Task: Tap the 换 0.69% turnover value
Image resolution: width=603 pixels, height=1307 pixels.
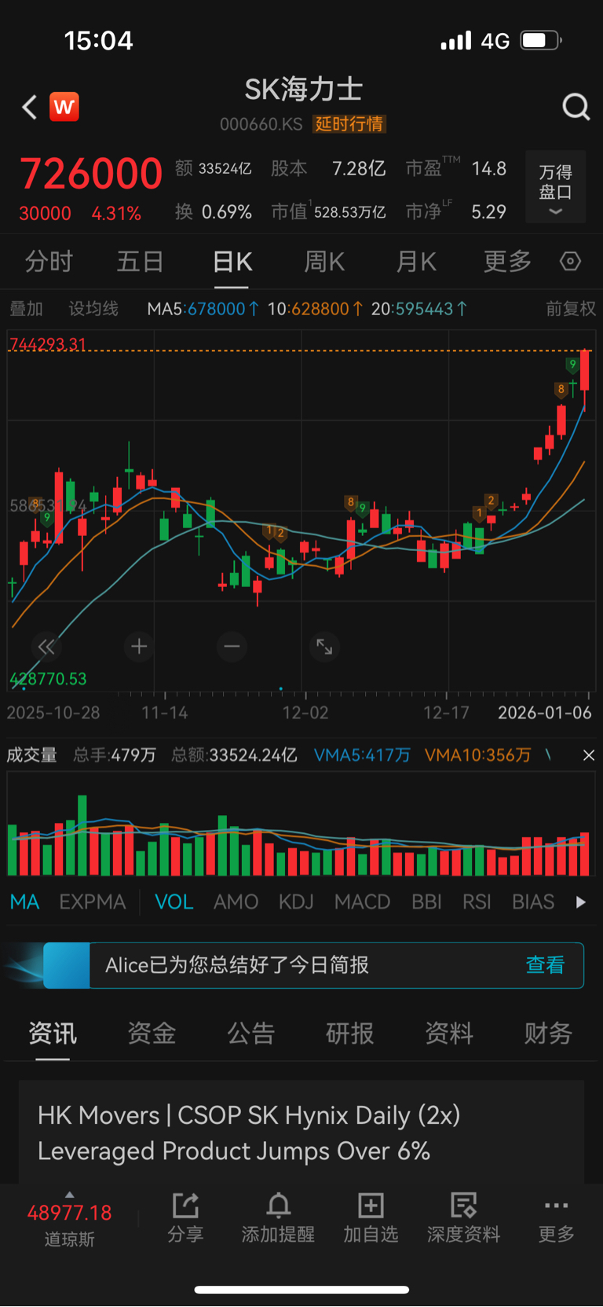Action: [214, 212]
